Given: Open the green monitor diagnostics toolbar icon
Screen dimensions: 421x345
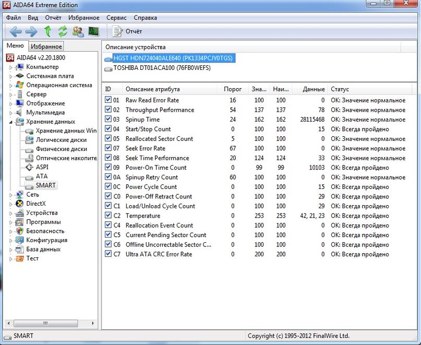Looking at the screenshot, I should (94, 31).
